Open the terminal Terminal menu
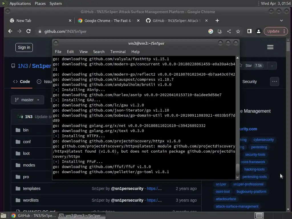Image resolution: width=292 pixels, height=219 pixels. pos(118,52)
